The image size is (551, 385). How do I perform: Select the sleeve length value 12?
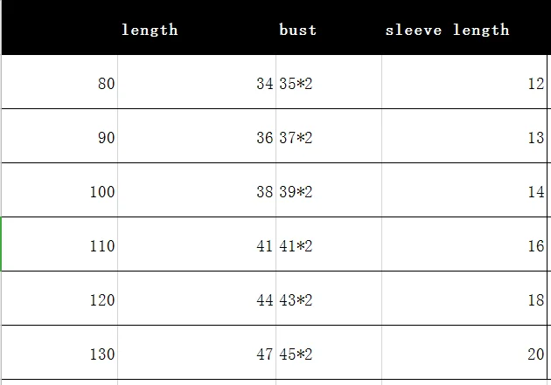pos(464,82)
